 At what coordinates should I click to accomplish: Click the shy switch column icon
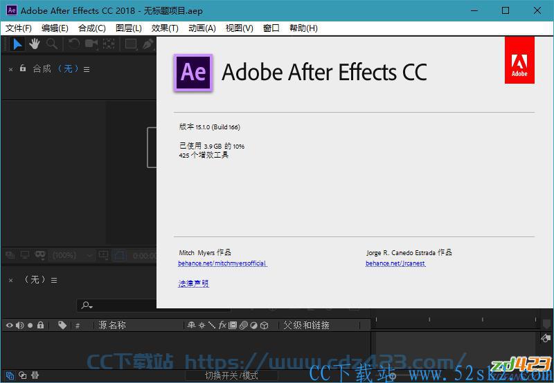pos(192,325)
